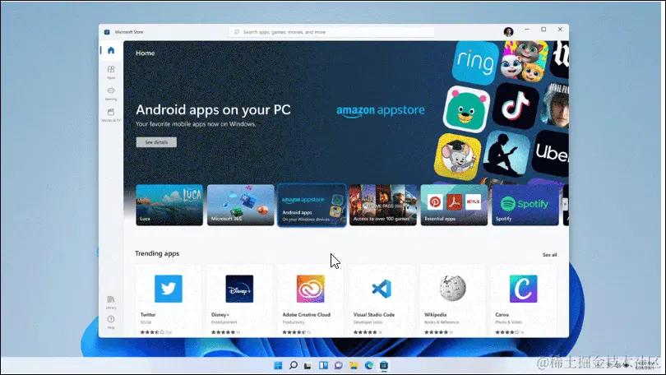
Task: Click the green bear app icon
Action: pos(466,109)
